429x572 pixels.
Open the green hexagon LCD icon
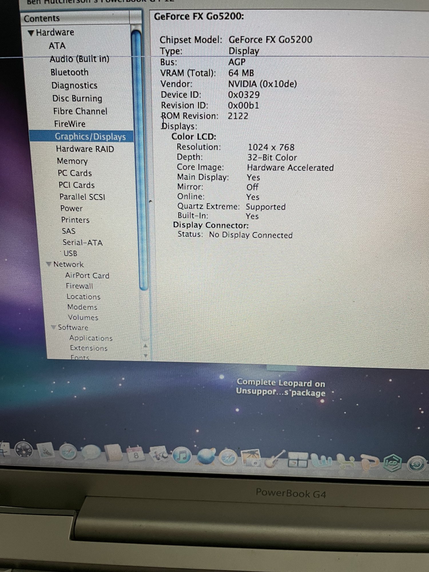pyautogui.click(x=393, y=463)
